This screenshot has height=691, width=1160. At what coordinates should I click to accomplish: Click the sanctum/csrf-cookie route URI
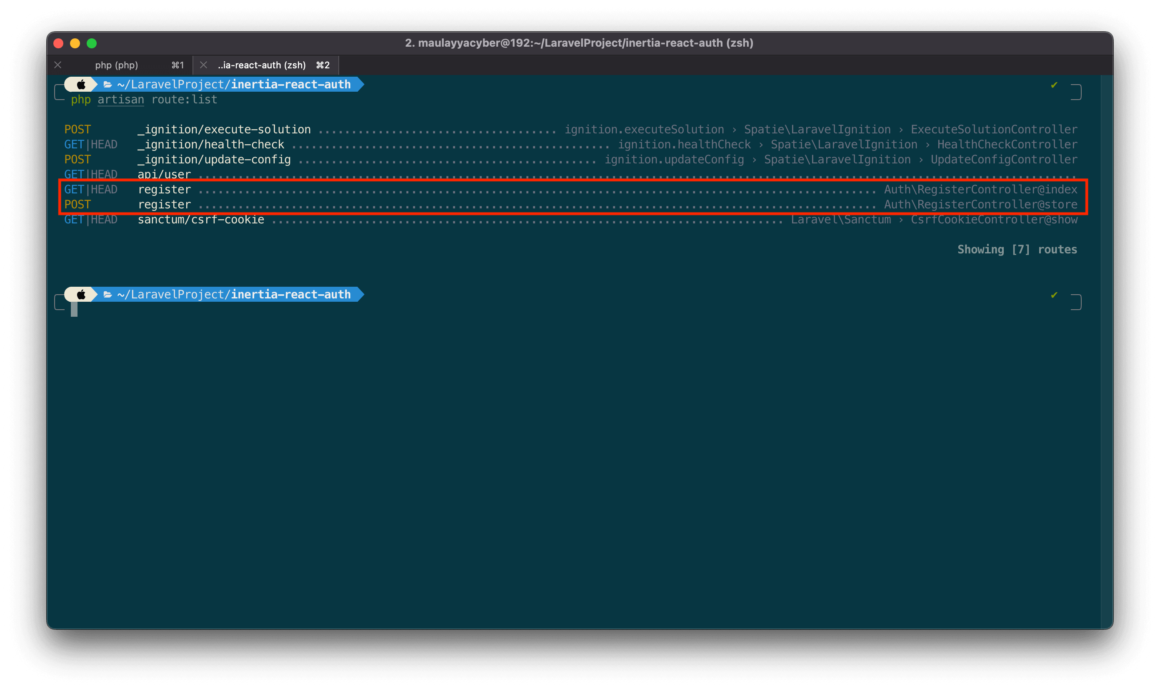[x=201, y=219]
